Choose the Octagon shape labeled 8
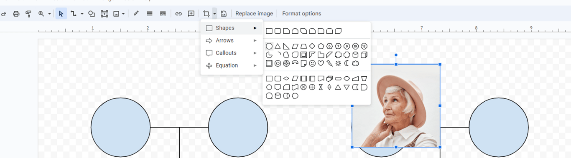 347,46
